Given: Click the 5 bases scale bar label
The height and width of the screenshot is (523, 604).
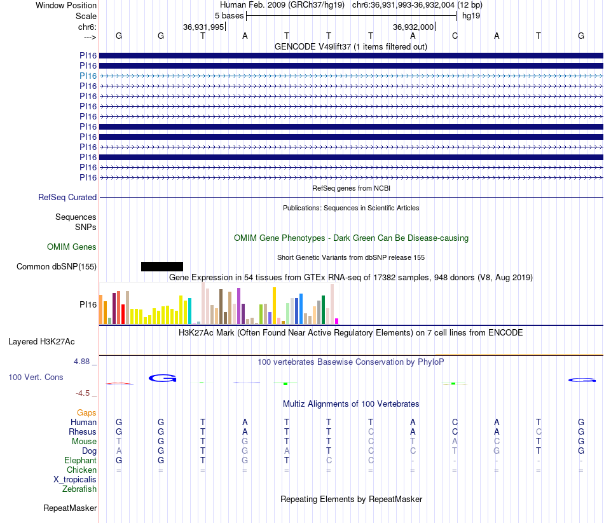Looking at the screenshot, I should (229, 16).
